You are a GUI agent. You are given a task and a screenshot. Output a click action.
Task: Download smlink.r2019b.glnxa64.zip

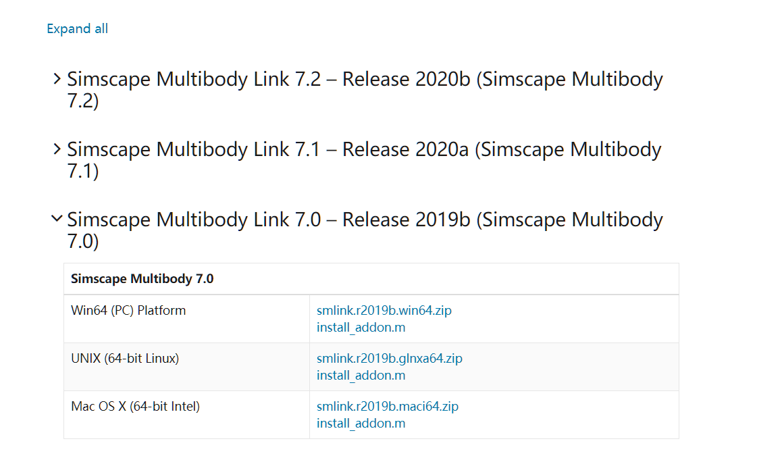pyautogui.click(x=389, y=358)
